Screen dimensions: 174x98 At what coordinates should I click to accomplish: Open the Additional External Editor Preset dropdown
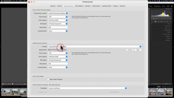[x=95, y=47]
